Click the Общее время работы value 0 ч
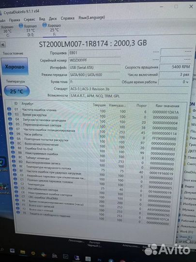 coord(174,82)
